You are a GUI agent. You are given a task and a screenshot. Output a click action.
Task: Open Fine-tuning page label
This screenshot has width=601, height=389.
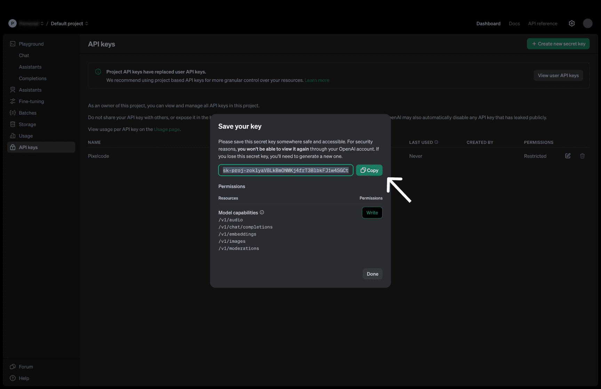tap(31, 101)
